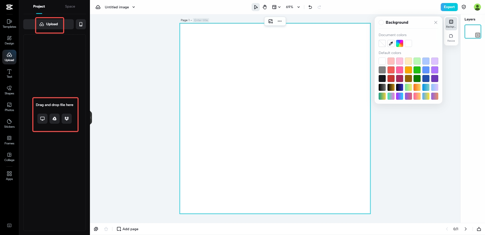
Task: Upload from Dropbox icon
Action: pos(67,119)
